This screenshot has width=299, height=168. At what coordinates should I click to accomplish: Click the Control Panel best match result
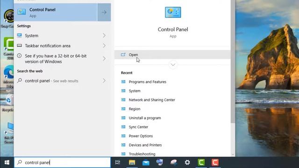click(56, 13)
